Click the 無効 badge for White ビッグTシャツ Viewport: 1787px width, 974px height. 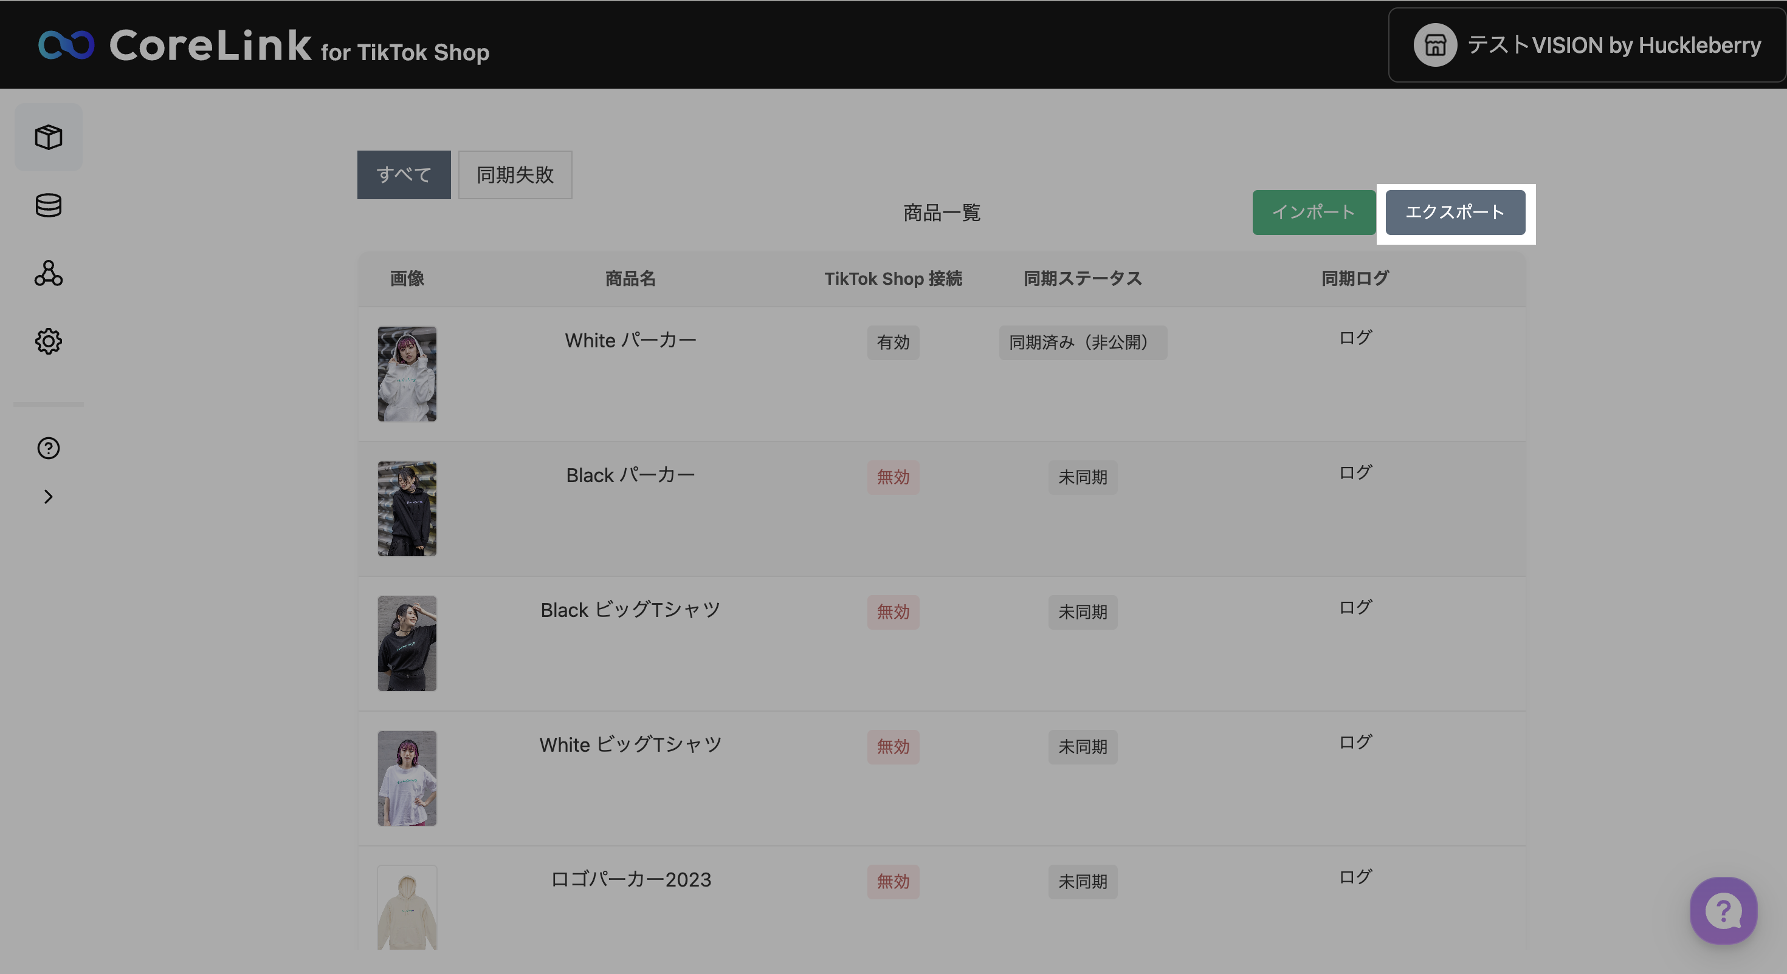pyautogui.click(x=893, y=747)
